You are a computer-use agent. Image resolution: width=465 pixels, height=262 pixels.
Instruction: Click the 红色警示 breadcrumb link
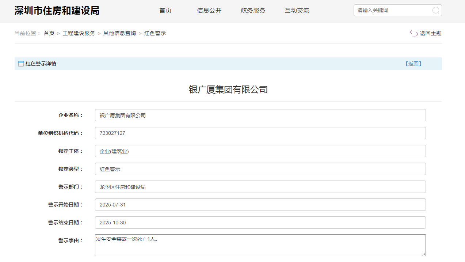[x=155, y=33]
